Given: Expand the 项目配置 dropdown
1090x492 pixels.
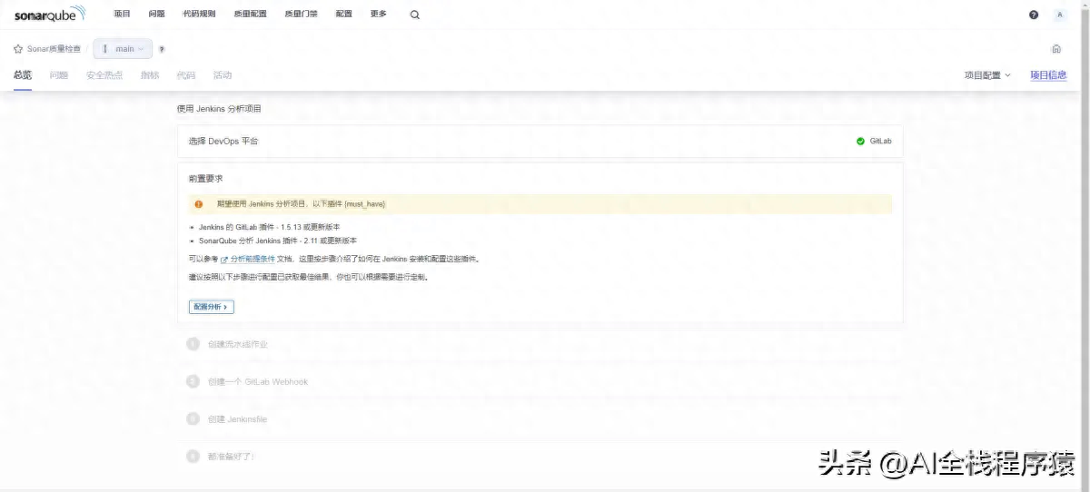Looking at the screenshot, I should pos(987,75).
